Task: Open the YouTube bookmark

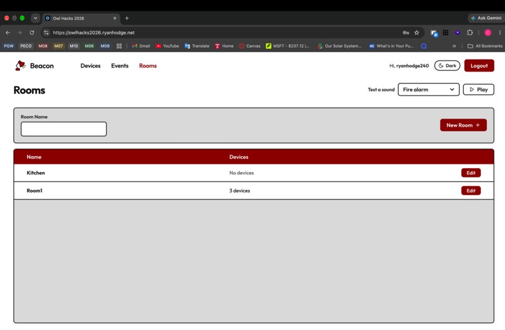Action: coord(167,46)
